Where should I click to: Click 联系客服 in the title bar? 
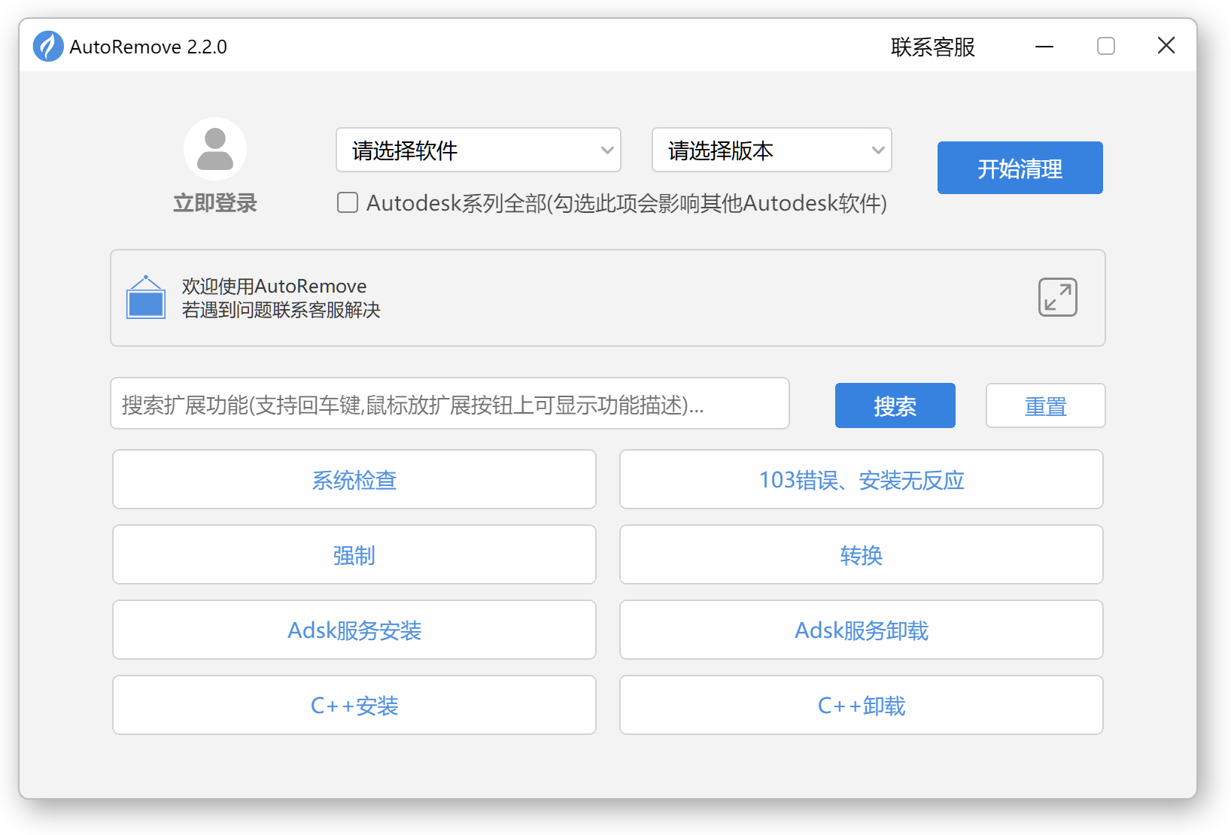click(x=932, y=47)
